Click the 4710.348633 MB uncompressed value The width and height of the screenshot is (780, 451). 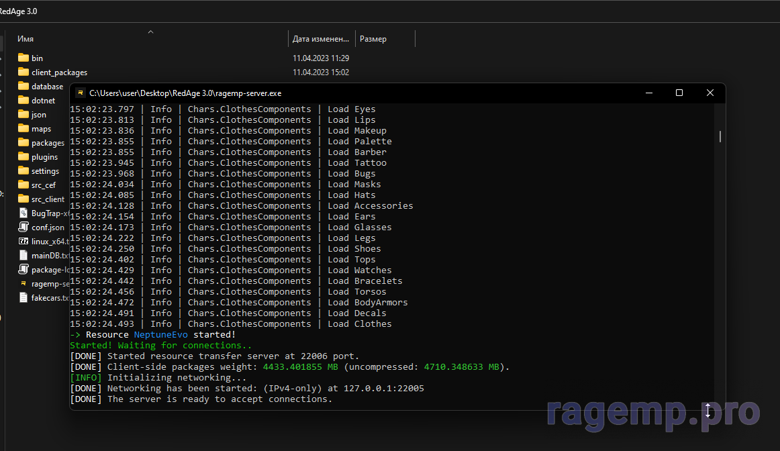coord(462,367)
